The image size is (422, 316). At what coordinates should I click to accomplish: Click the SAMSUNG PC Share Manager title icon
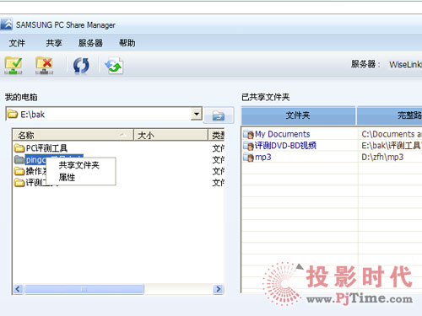pos(6,24)
